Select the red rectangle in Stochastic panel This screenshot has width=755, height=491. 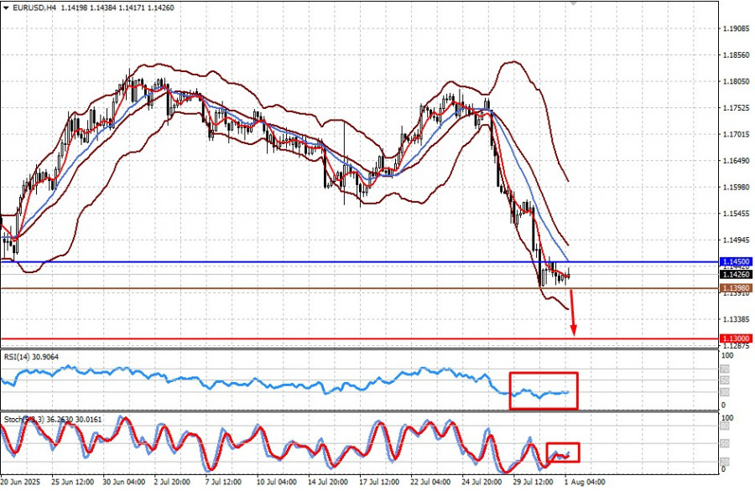[x=562, y=452]
